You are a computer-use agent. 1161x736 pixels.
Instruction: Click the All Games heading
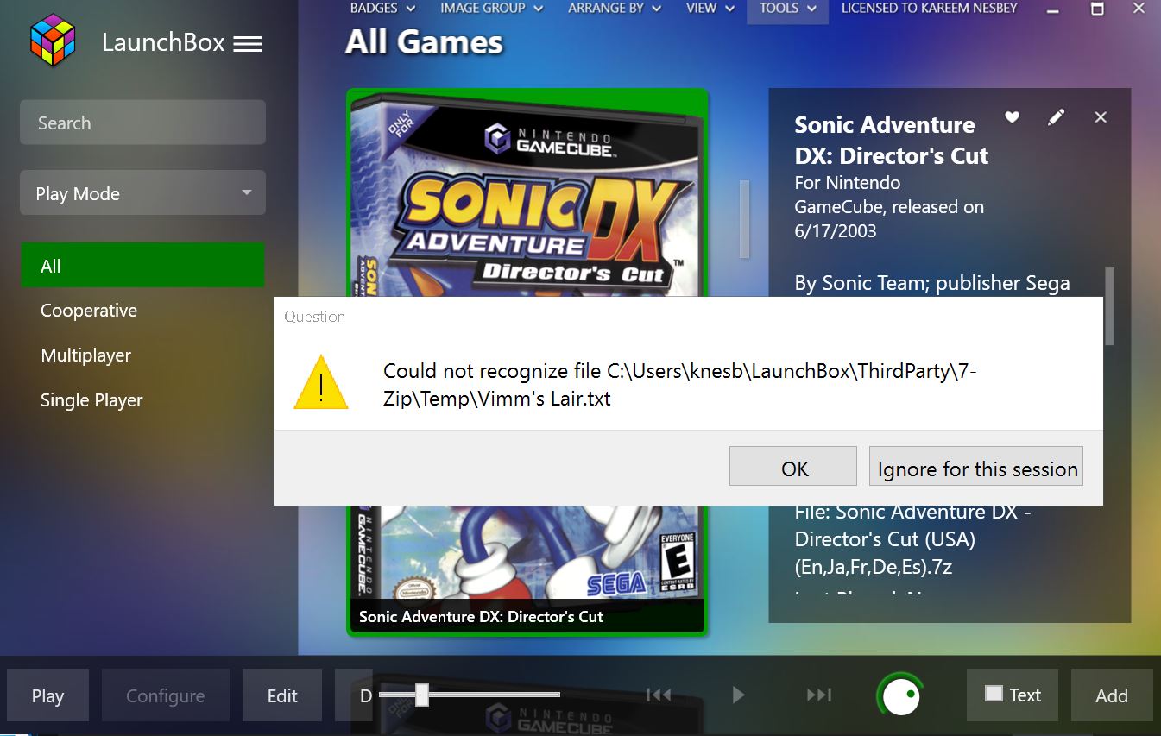coord(424,42)
